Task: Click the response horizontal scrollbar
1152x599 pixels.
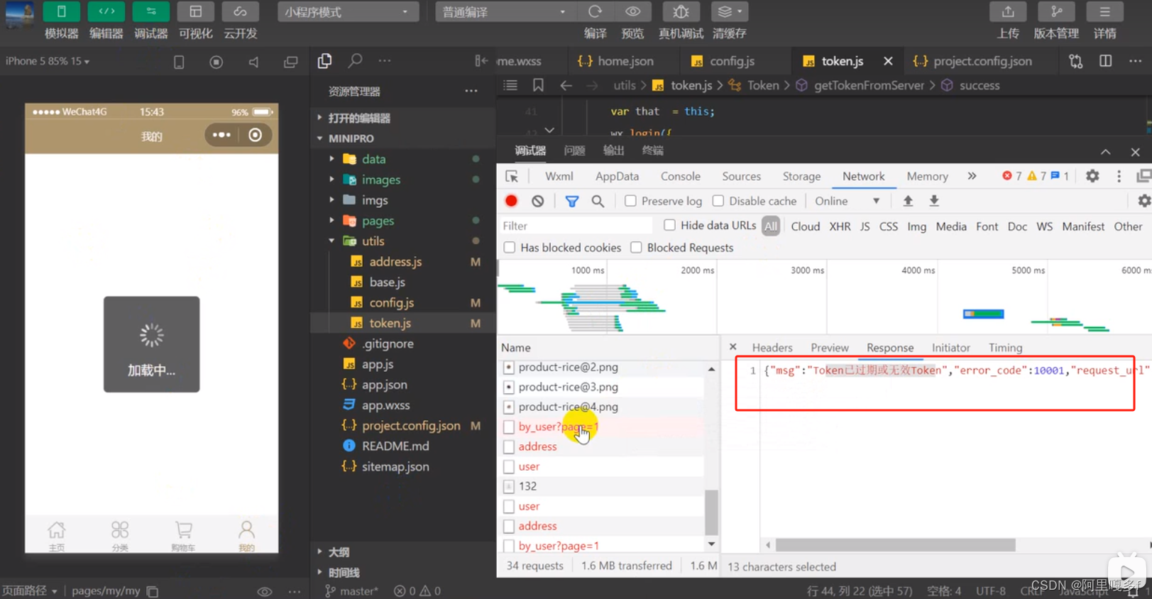Action: coord(894,545)
